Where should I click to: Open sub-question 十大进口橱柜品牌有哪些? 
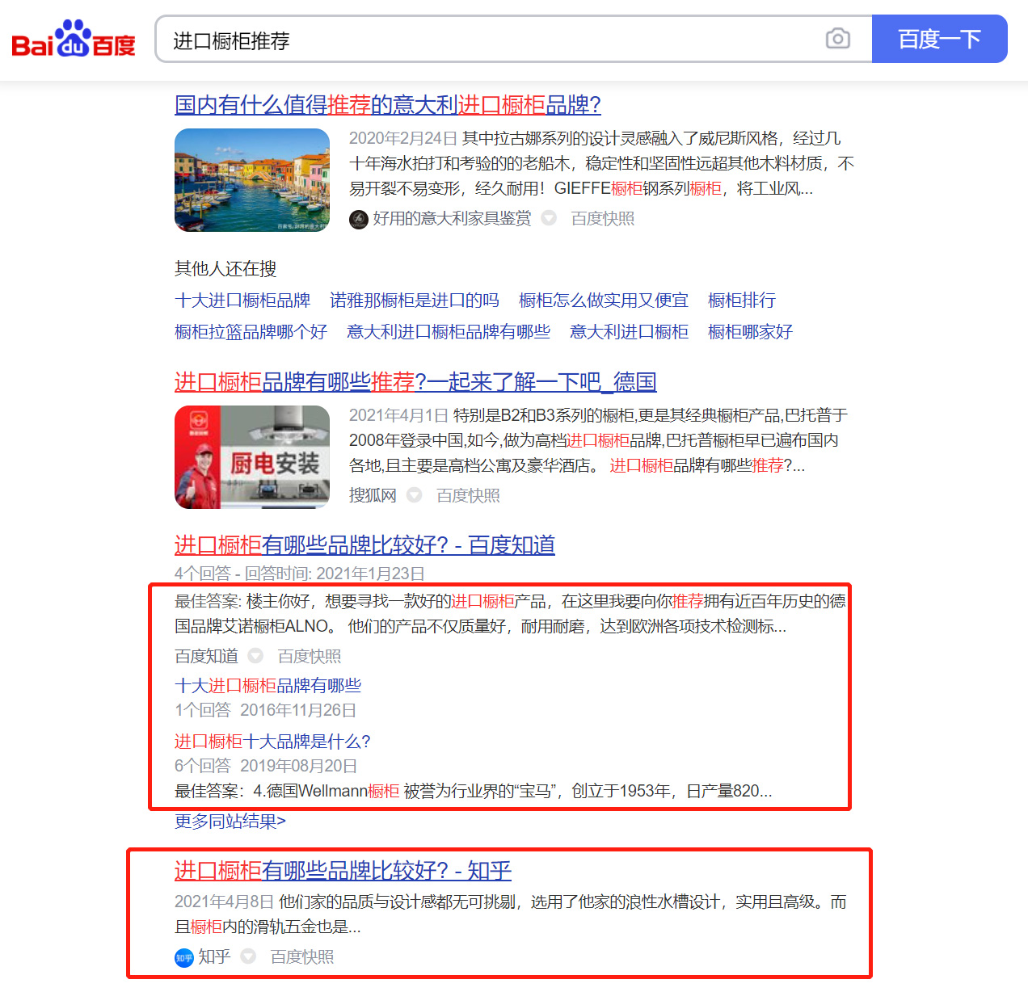pyautogui.click(x=268, y=686)
